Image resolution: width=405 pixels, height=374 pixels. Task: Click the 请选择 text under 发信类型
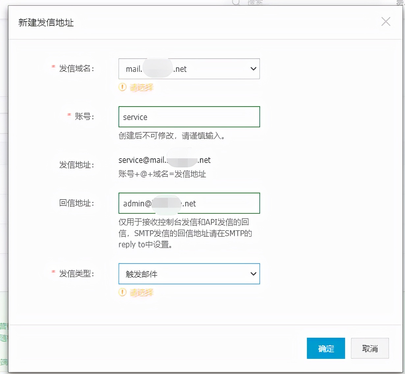point(141,293)
